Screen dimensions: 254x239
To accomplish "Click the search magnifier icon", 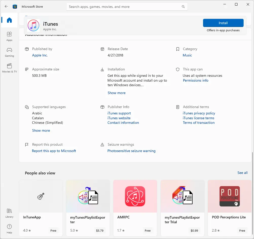I will tap(183, 7).
